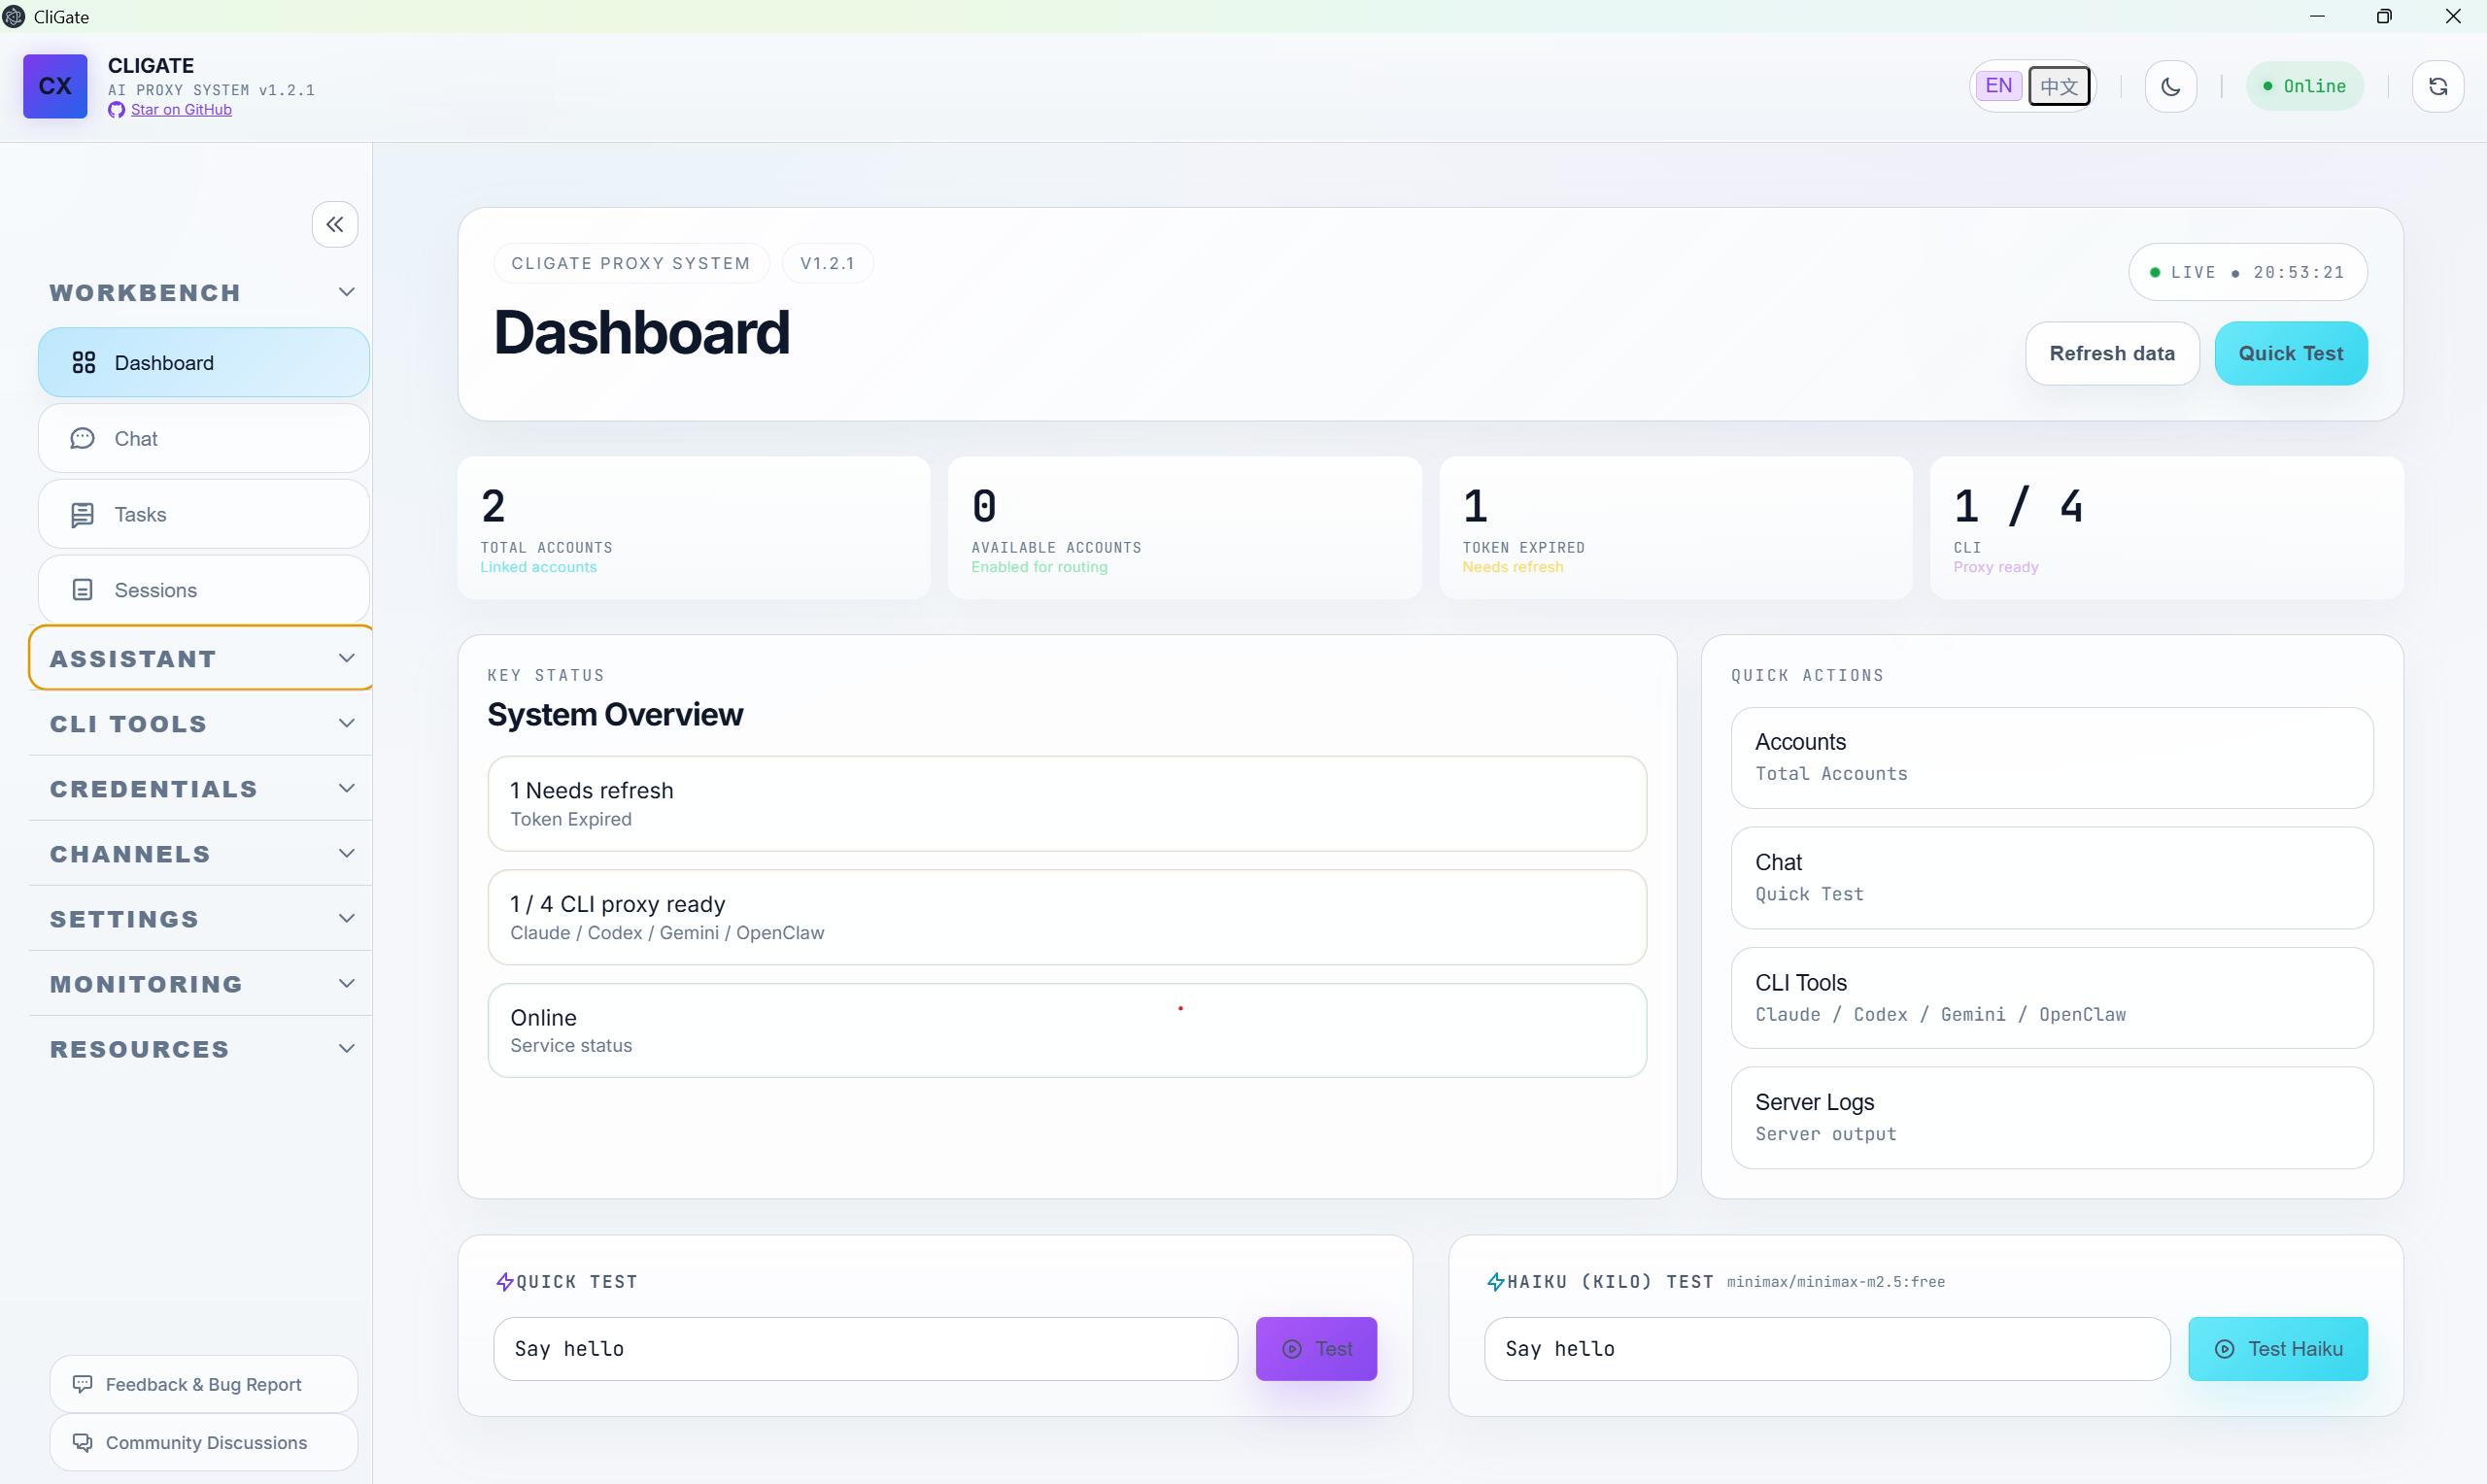Screen dimensions: 2487x1484
Task: Expand the SETTINGS section
Action: 201,918
